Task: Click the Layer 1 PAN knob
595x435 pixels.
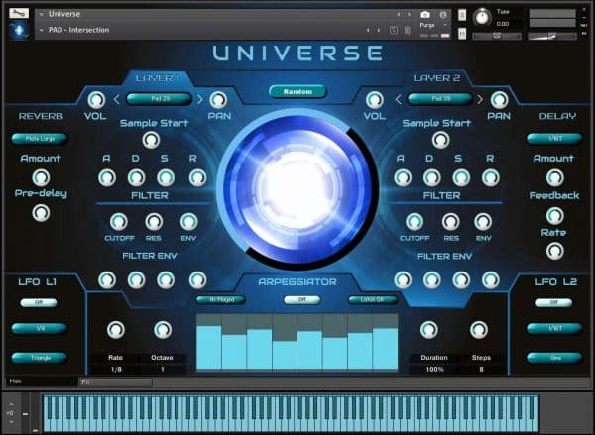Action: tap(218, 100)
